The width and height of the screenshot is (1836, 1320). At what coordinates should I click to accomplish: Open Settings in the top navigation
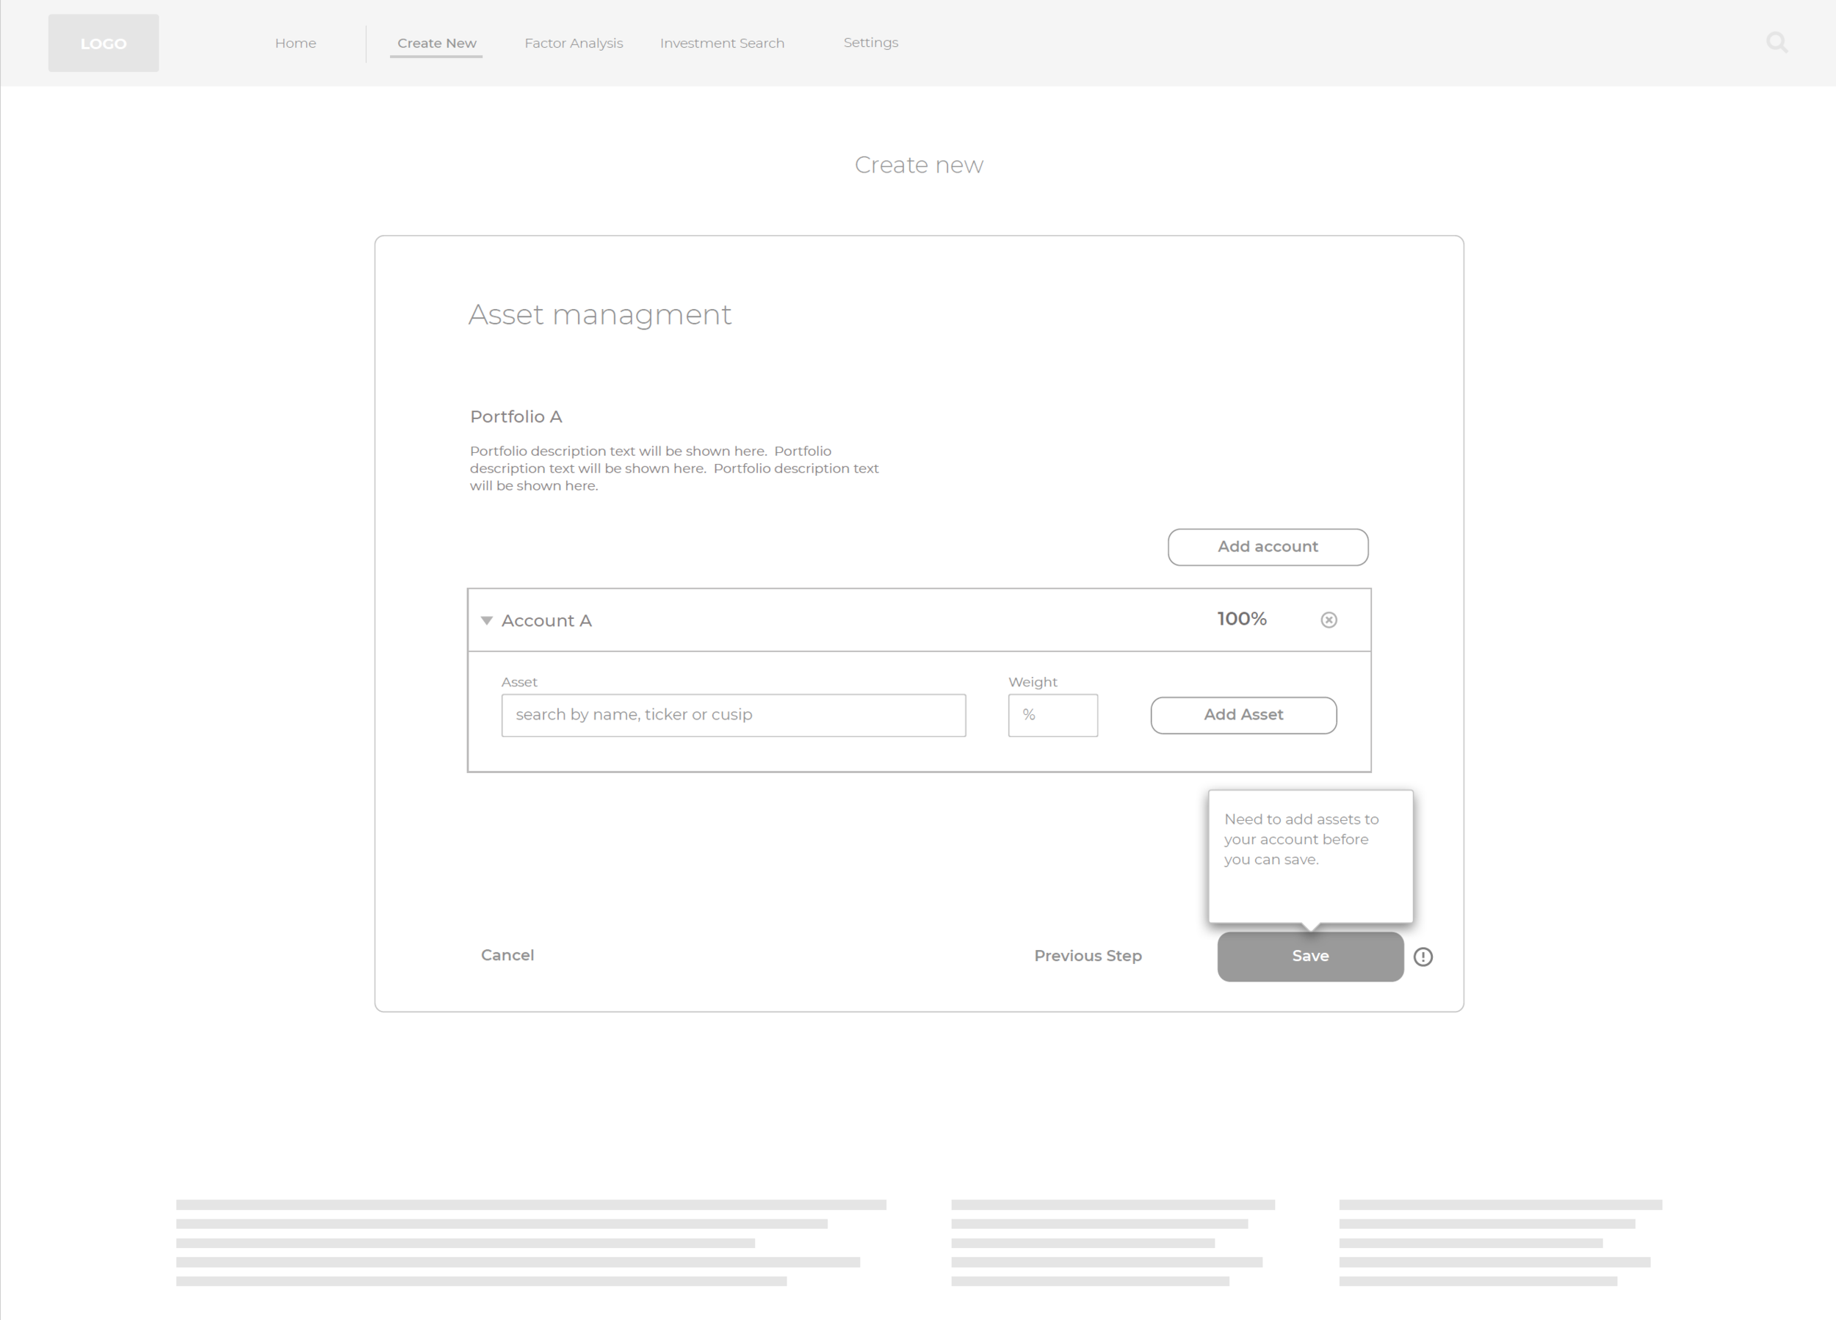click(870, 42)
